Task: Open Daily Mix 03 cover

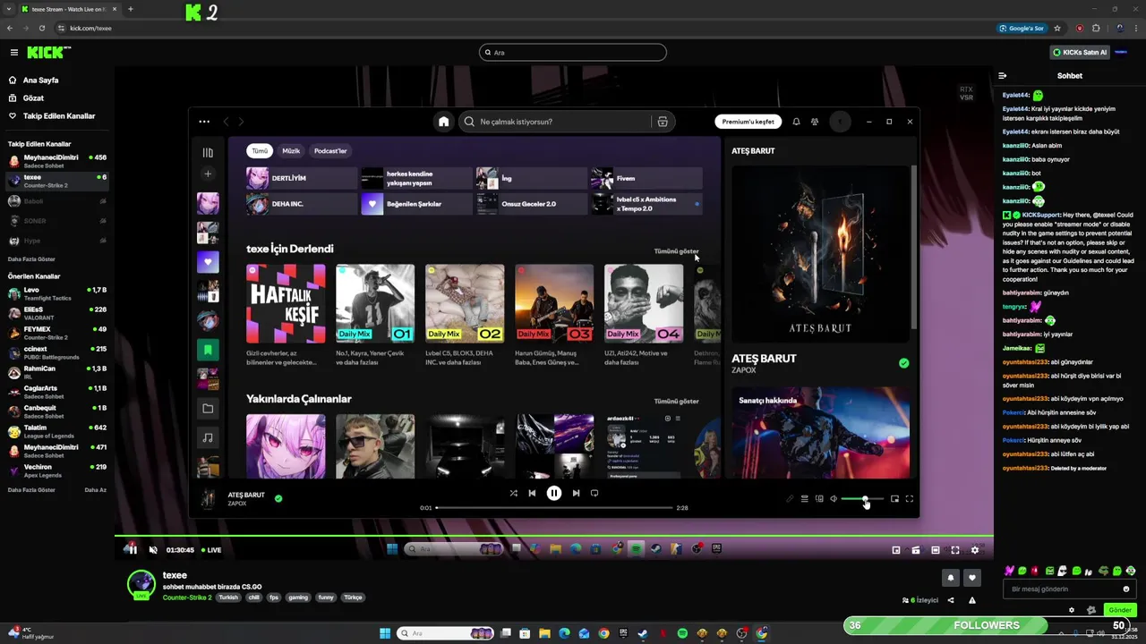Action: tap(554, 303)
